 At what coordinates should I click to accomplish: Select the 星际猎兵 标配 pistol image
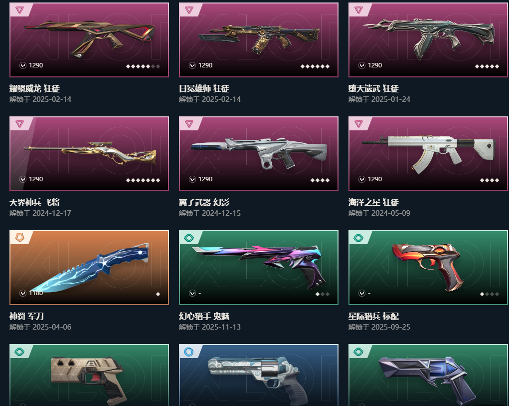pos(428,267)
